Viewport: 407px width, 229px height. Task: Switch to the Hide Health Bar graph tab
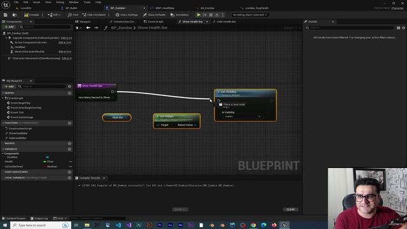226,22
